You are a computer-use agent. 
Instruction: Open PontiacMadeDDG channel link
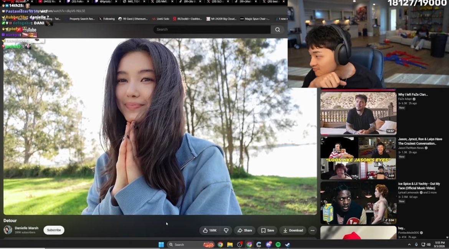pyautogui.click(x=409, y=232)
